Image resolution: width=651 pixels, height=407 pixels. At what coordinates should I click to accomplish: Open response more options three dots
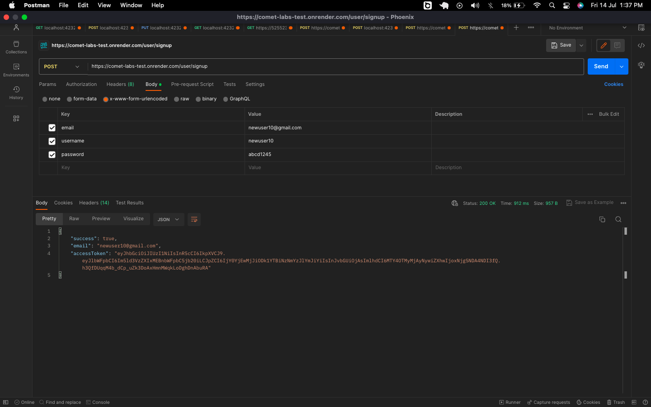click(x=623, y=203)
